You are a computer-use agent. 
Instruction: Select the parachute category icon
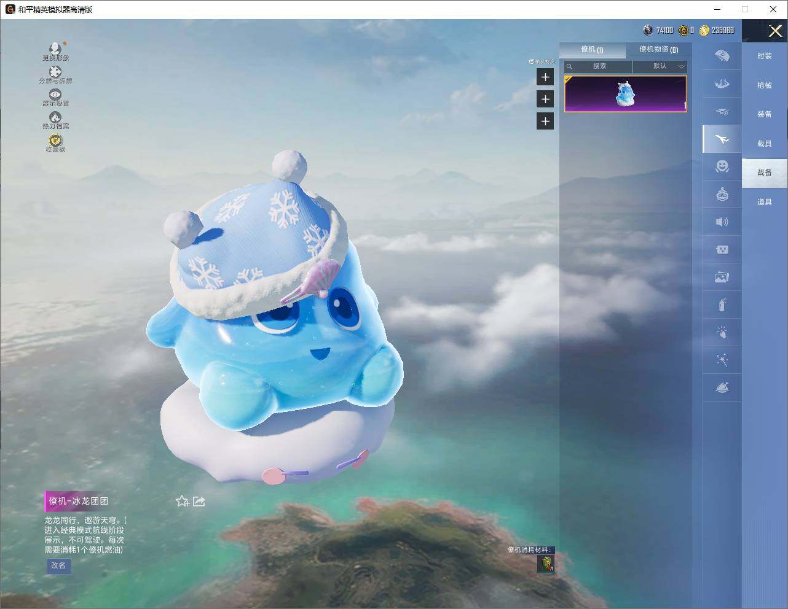(x=722, y=56)
